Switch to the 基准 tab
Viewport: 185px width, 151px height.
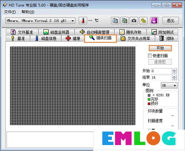18,38
